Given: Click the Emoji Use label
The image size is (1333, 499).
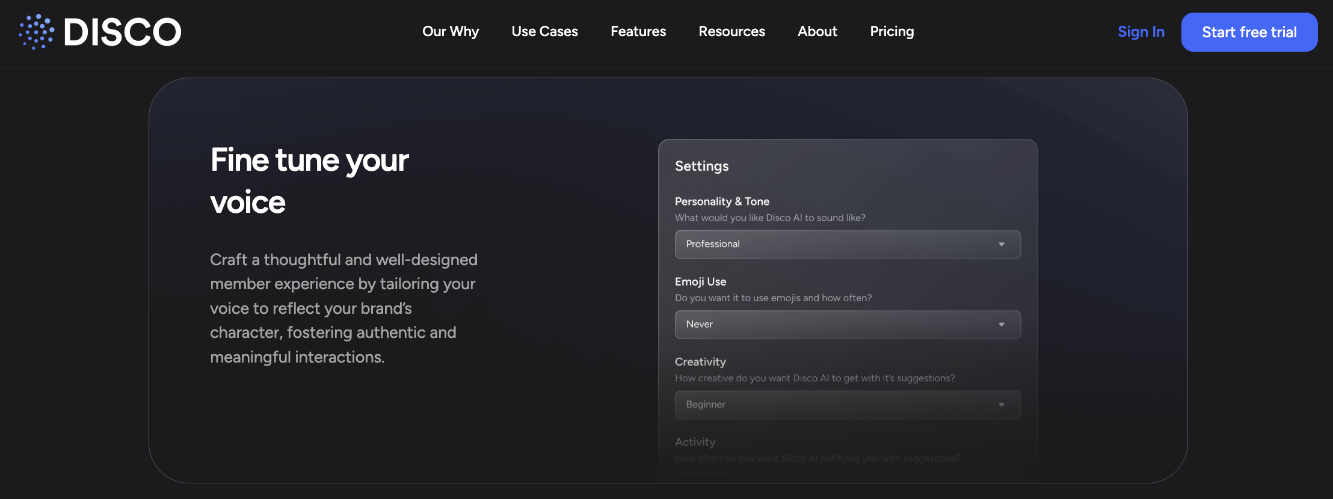Looking at the screenshot, I should [700, 281].
